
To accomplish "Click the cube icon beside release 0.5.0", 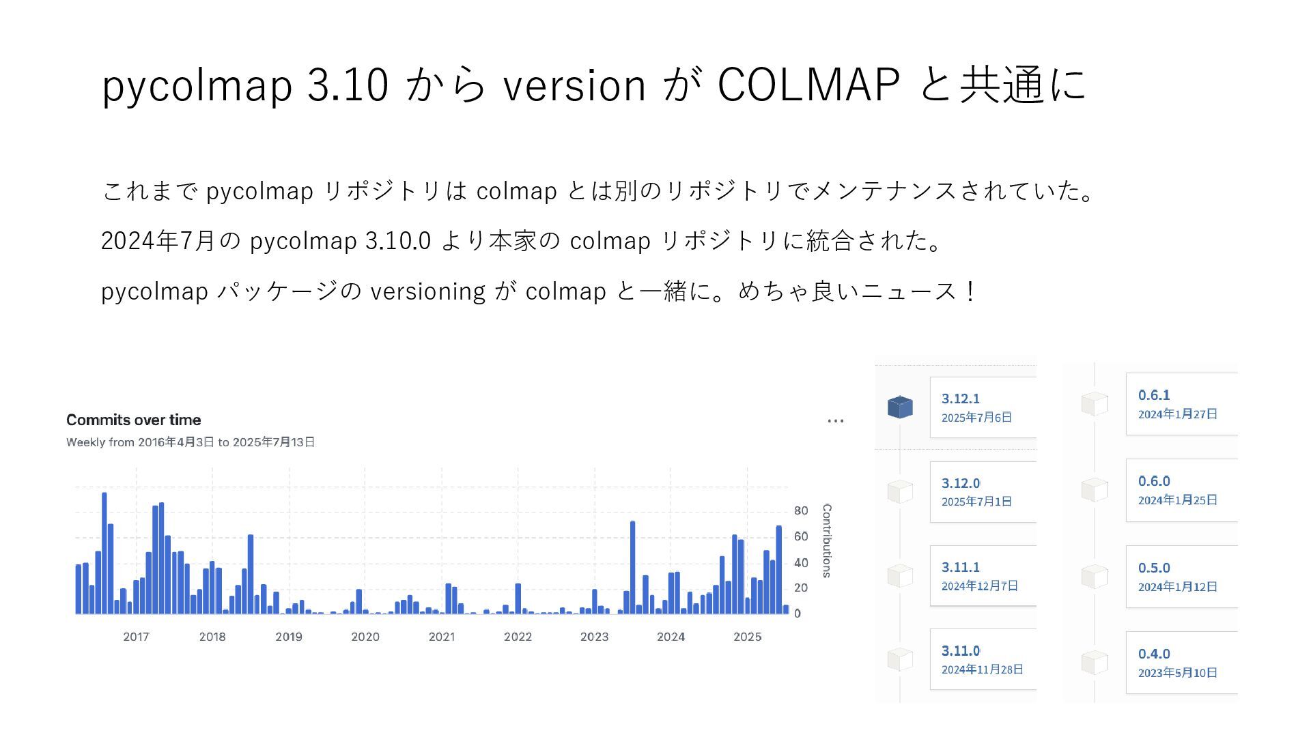I will (x=1095, y=576).
